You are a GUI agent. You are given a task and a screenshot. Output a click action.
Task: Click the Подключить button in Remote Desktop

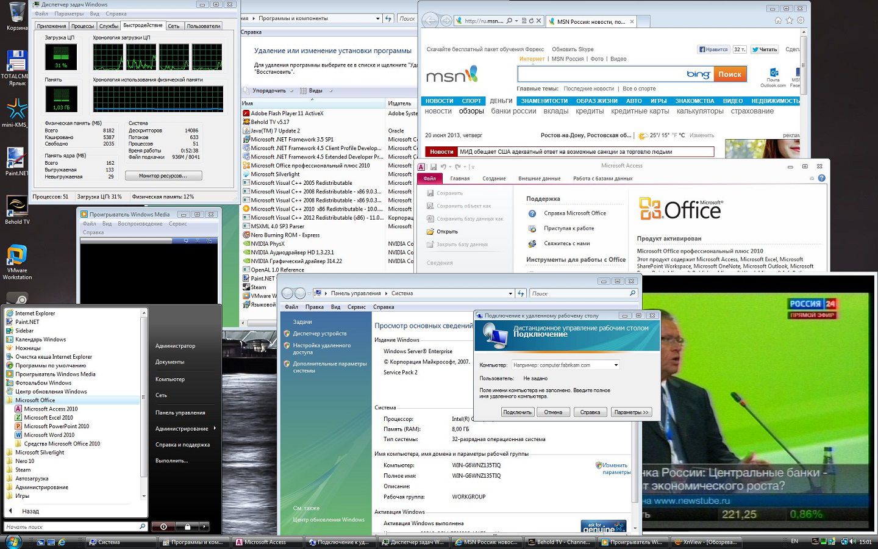[x=517, y=412]
